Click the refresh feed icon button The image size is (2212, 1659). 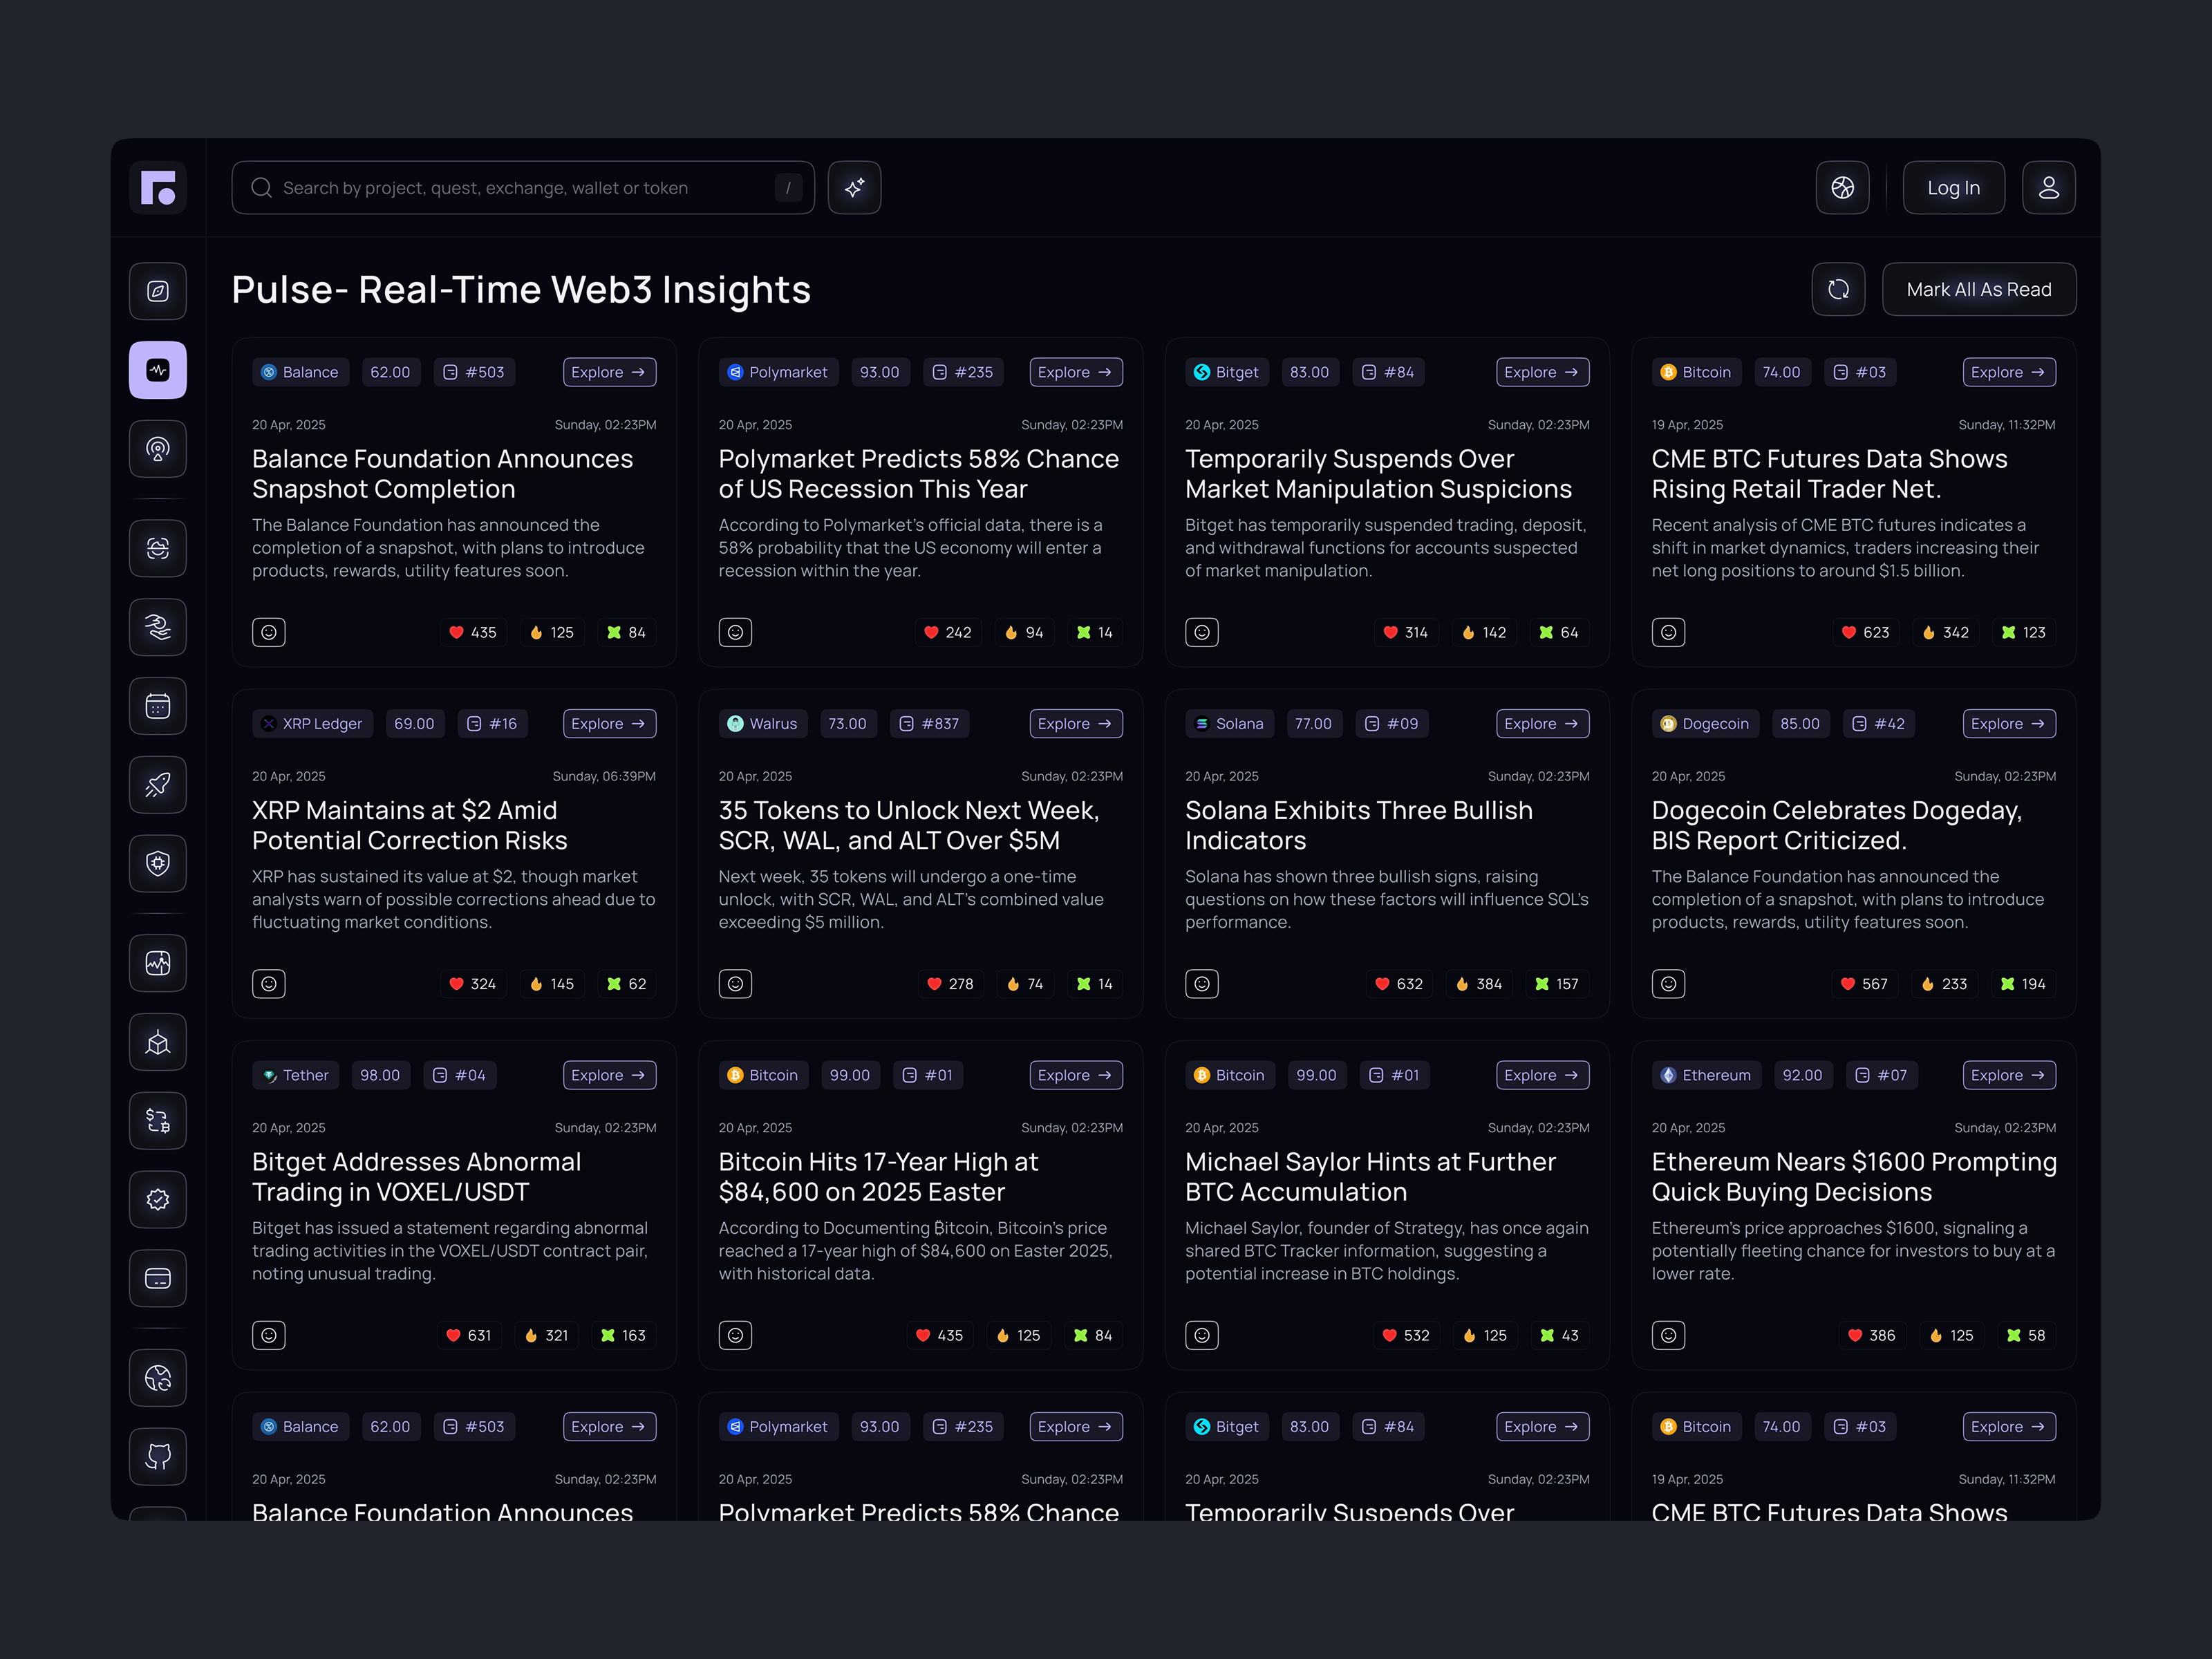[x=1838, y=289]
